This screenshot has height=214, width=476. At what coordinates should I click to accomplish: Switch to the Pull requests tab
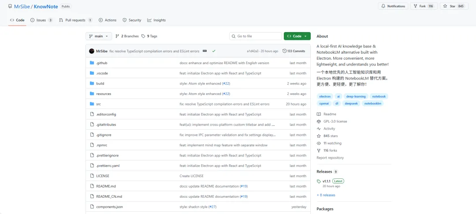76,20
